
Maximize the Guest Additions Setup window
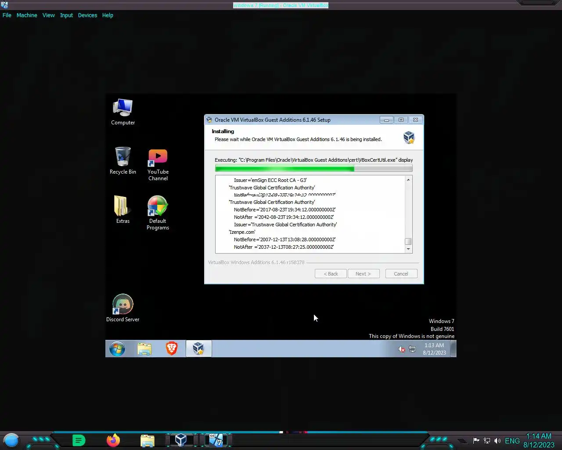(x=401, y=120)
